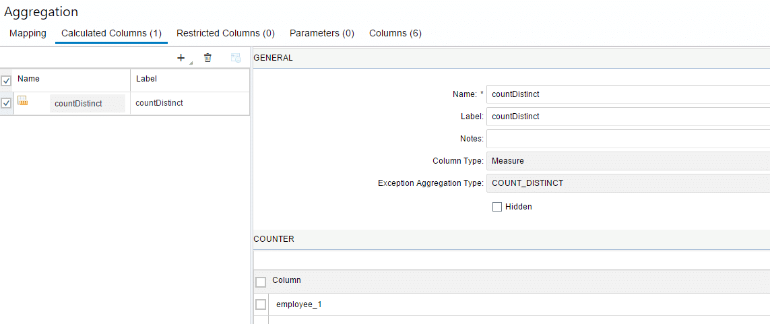This screenshot has width=770, height=324.
Task: Open the Restricted Columns (0) tab
Action: (x=225, y=33)
